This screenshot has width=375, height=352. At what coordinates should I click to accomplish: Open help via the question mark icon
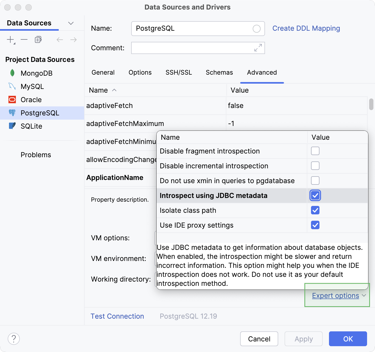(x=14, y=339)
